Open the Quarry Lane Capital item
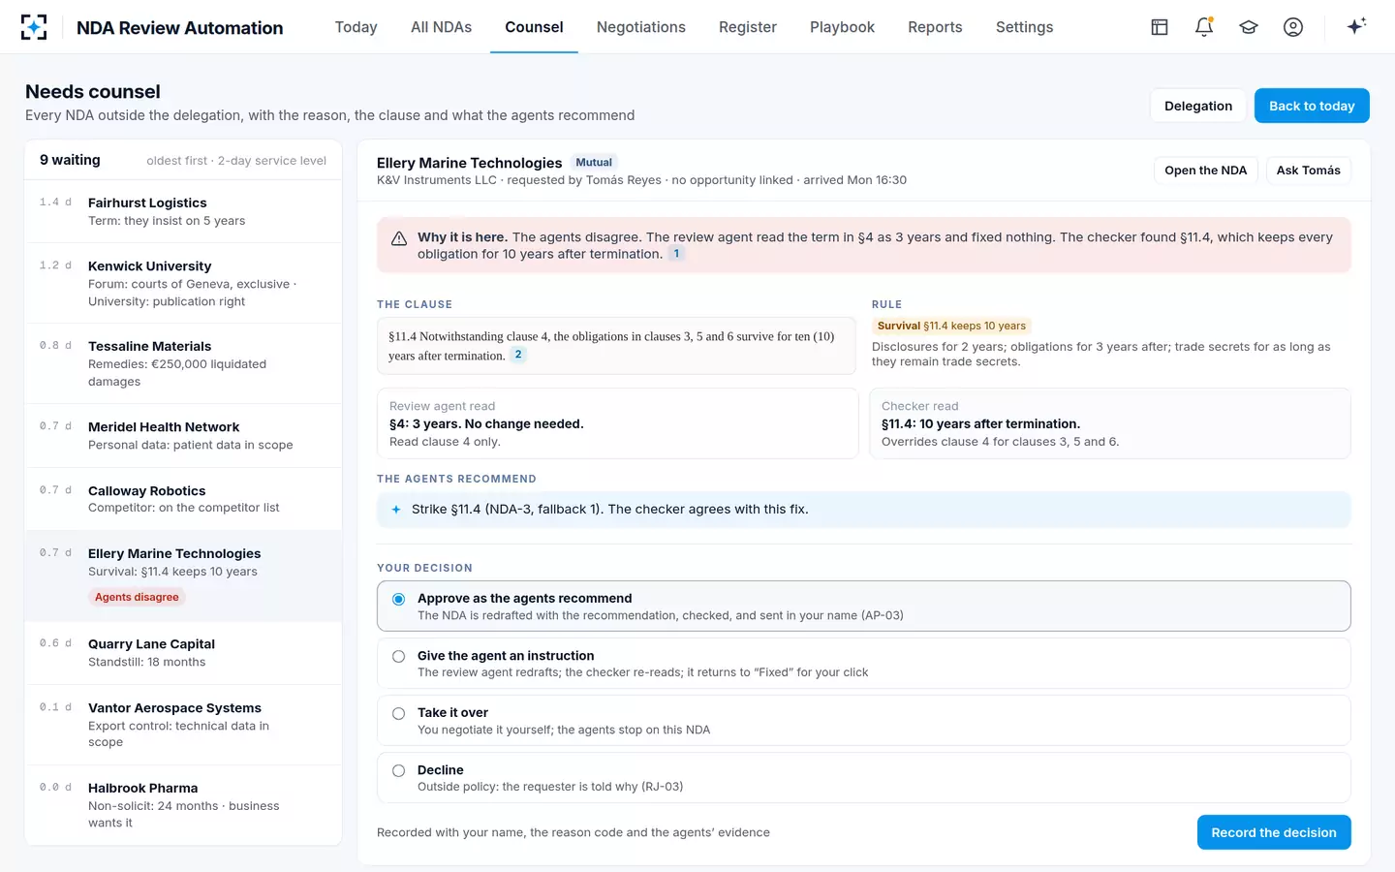This screenshot has height=872, width=1395. tap(183, 653)
